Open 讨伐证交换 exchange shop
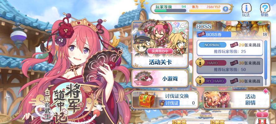The width and height of the screenshot is (276, 124). pyautogui.click(x=165, y=100)
